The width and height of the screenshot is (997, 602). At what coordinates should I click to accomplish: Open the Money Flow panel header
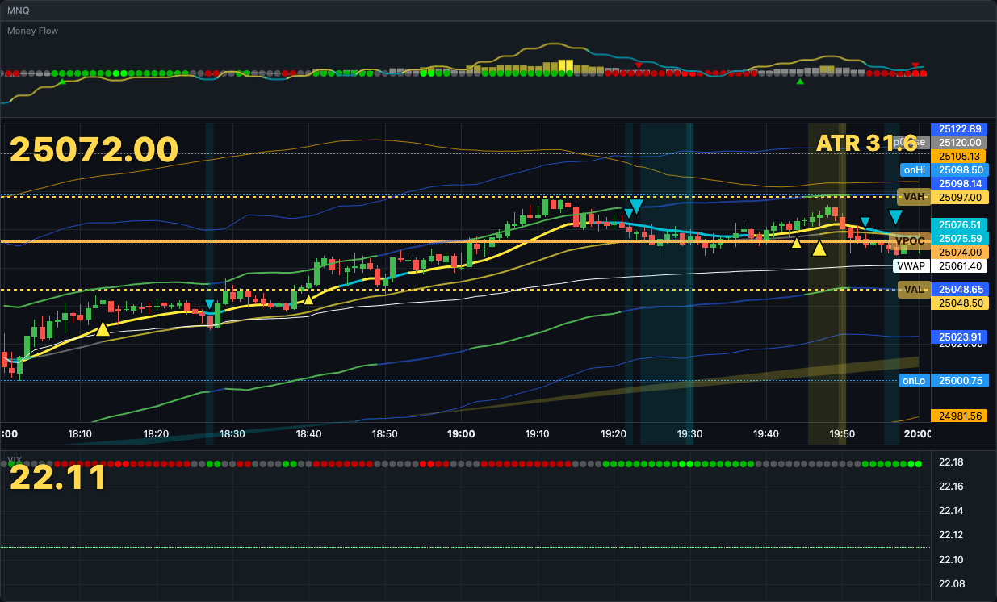click(x=32, y=31)
